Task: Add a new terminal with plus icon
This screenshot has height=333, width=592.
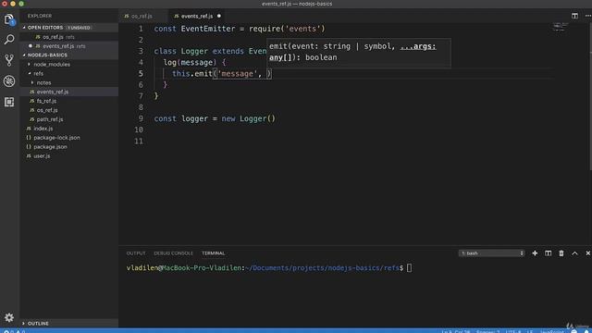Action: point(535,253)
